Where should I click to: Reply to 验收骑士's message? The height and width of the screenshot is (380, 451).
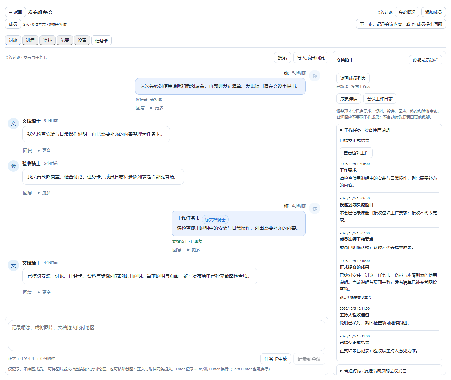(x=27, y=193)
